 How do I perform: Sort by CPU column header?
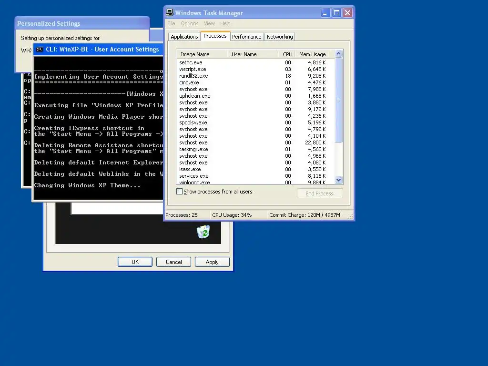(x=286, y=54)
